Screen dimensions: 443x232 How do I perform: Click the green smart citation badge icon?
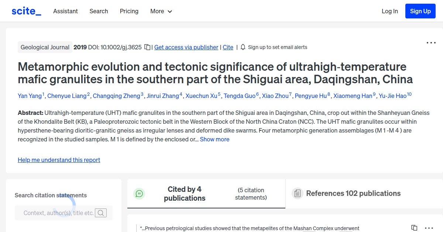pyautogui.click(x=139, y=193)
